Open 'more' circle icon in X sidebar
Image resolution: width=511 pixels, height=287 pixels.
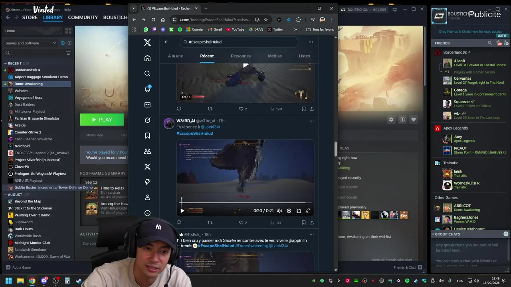(147, 213)
